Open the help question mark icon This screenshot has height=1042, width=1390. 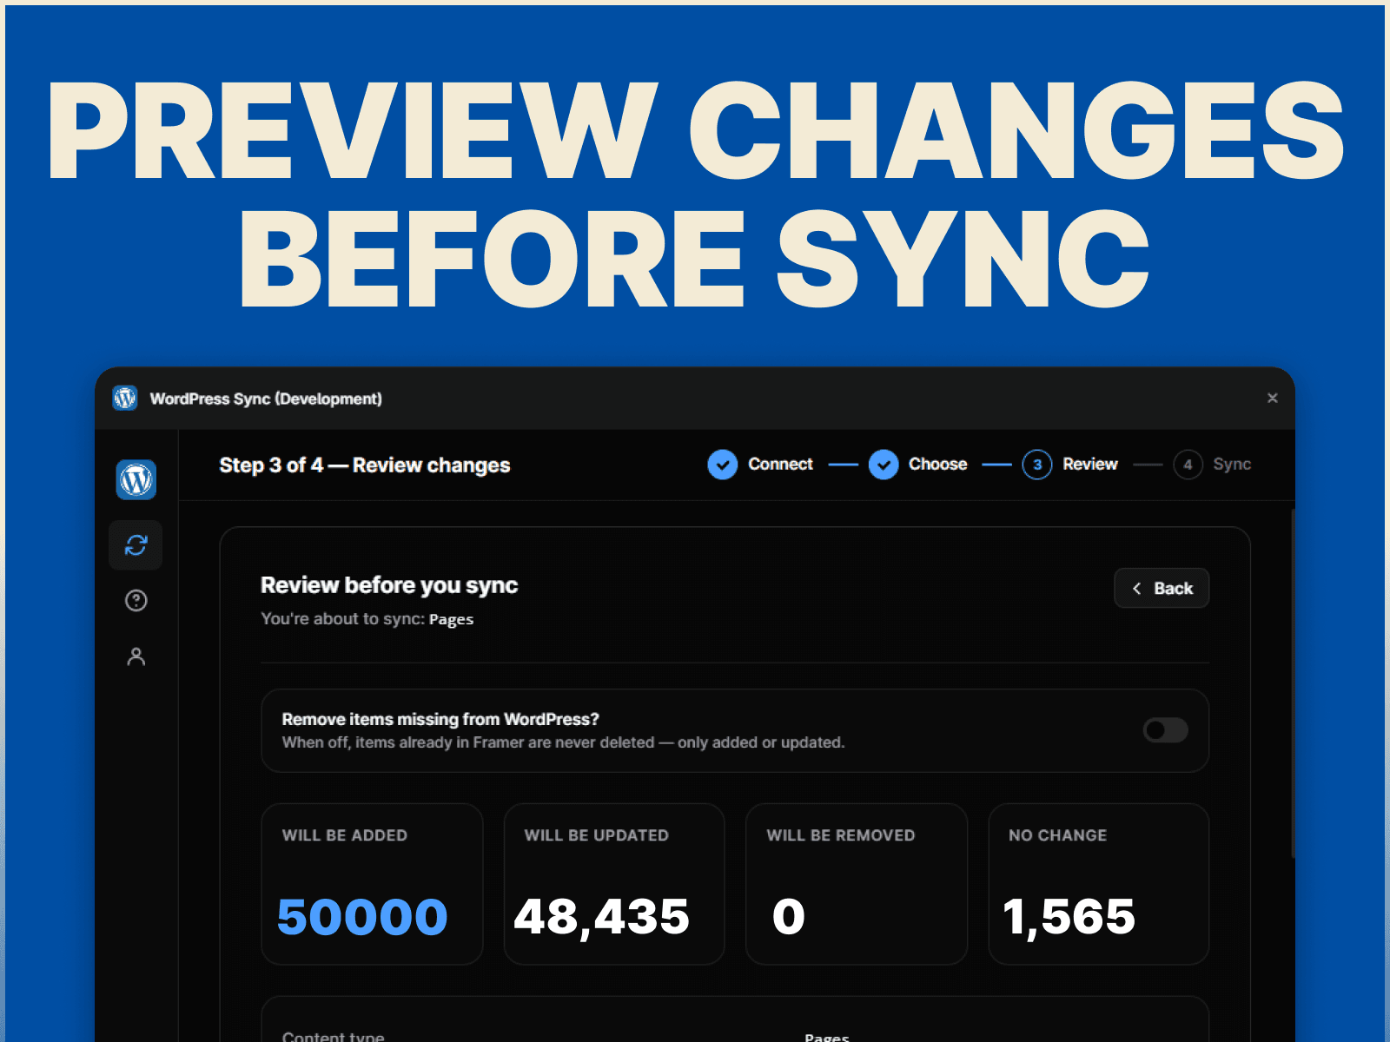[x=136, y=601]
